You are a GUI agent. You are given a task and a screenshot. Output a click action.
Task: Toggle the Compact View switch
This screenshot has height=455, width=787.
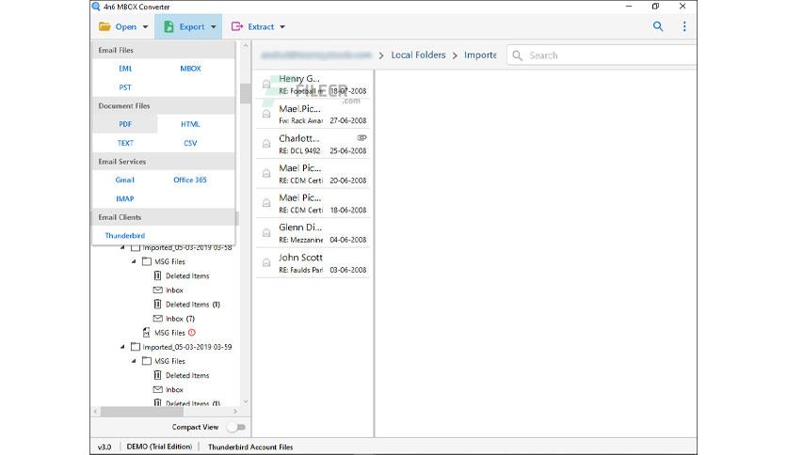pyautogui.click(x=236, y=427)
